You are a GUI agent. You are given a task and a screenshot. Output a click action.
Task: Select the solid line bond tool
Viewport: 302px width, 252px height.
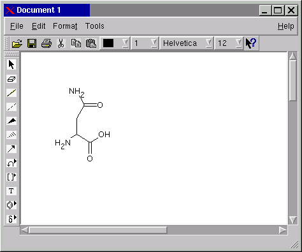click(11, 93)
